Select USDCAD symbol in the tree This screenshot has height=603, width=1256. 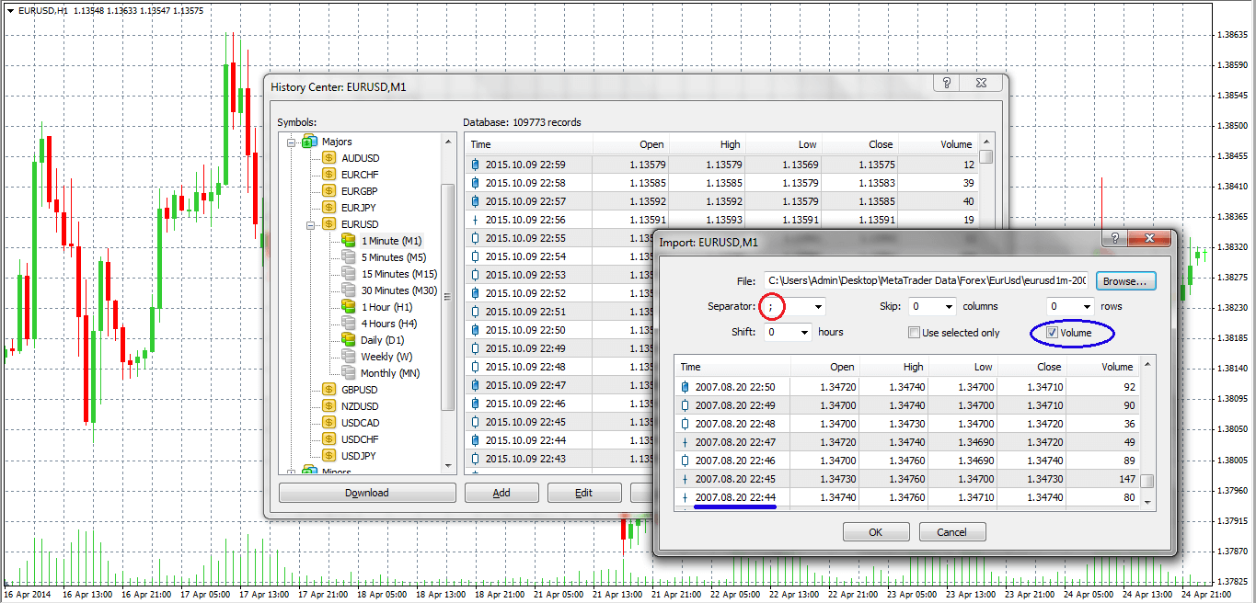pos(360,423)
